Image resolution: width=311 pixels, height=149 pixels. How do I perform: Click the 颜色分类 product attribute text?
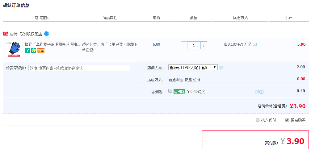(x=110, y=47)
